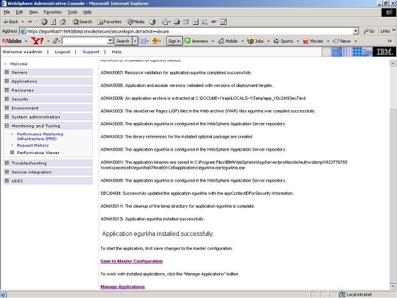Open the Media pane button

coord(136,22)
